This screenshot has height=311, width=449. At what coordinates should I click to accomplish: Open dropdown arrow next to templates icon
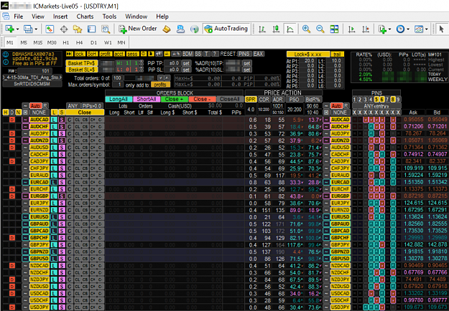[x=427, y=29]
